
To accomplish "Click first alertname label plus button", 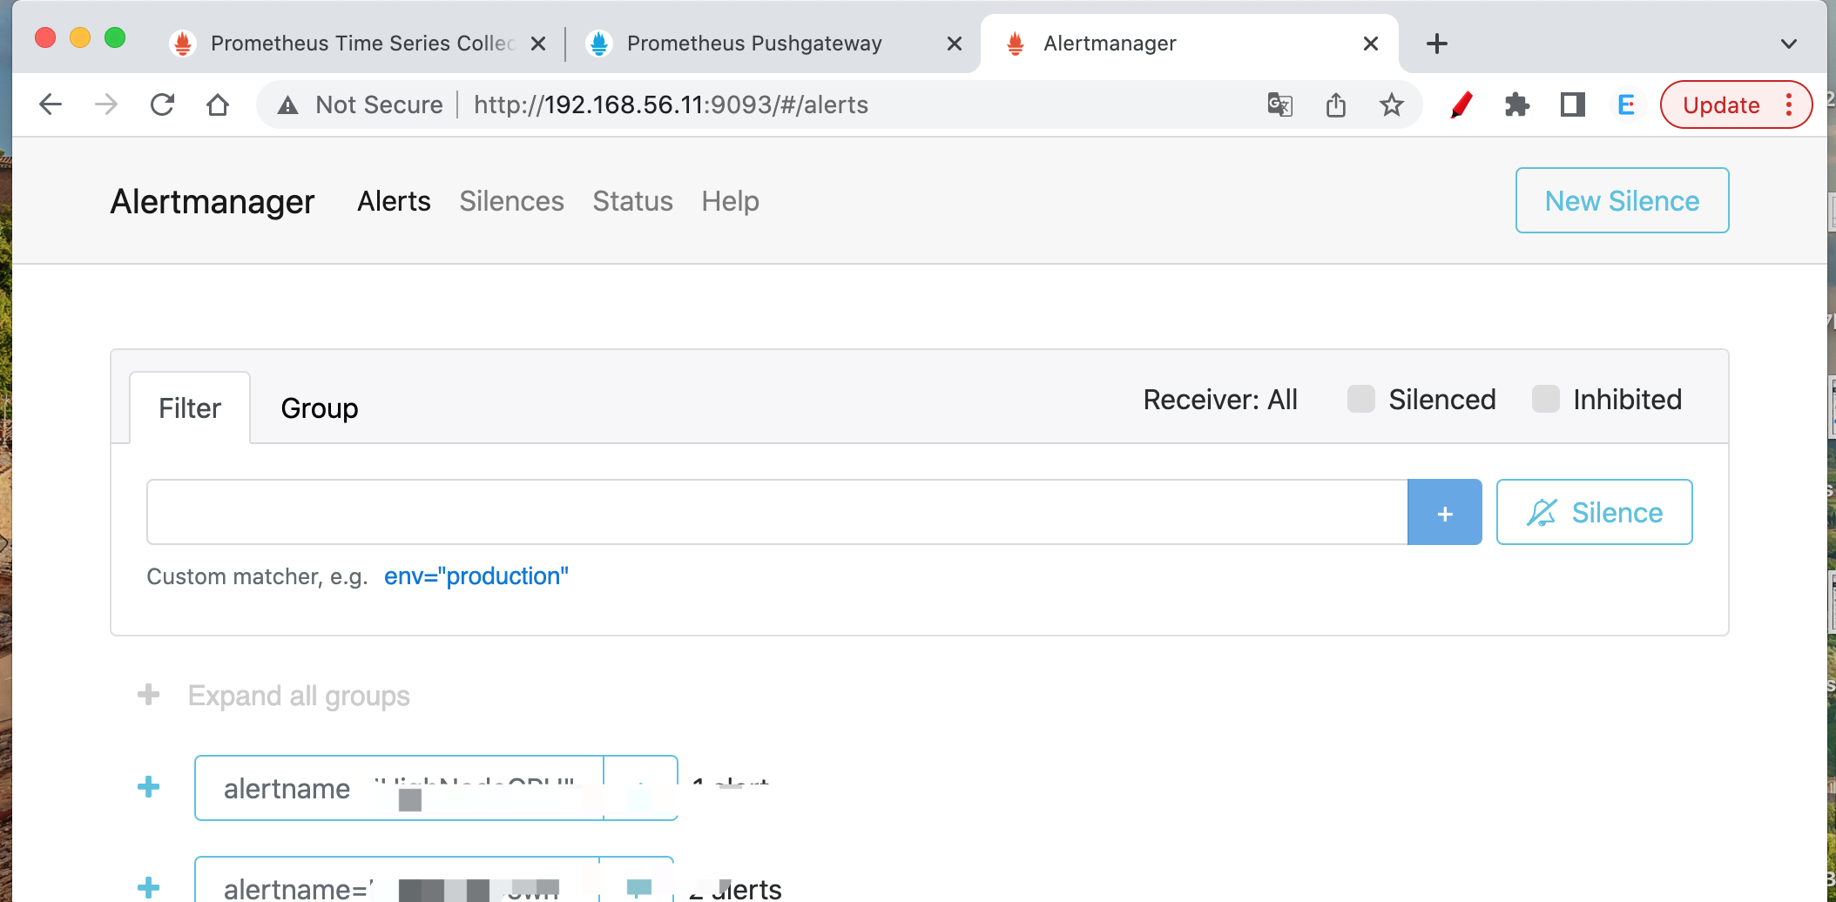I will point(640,788).
